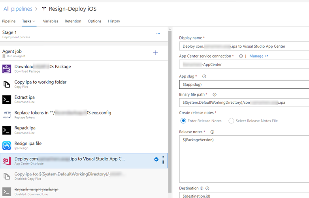Viewport: 309px width, 198px height.
Task: Expand the Tasks tab dropdown chevron
Action: point(34,21)
